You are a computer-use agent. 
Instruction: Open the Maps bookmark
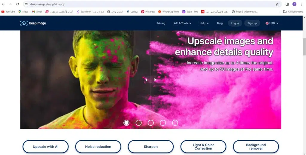click(x=23, y=12)
